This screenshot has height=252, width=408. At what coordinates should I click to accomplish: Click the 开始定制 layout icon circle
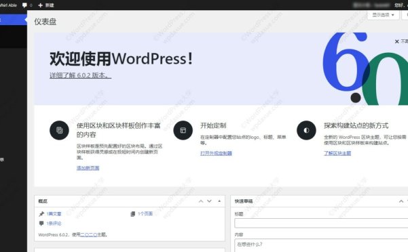tap(183, 130)
